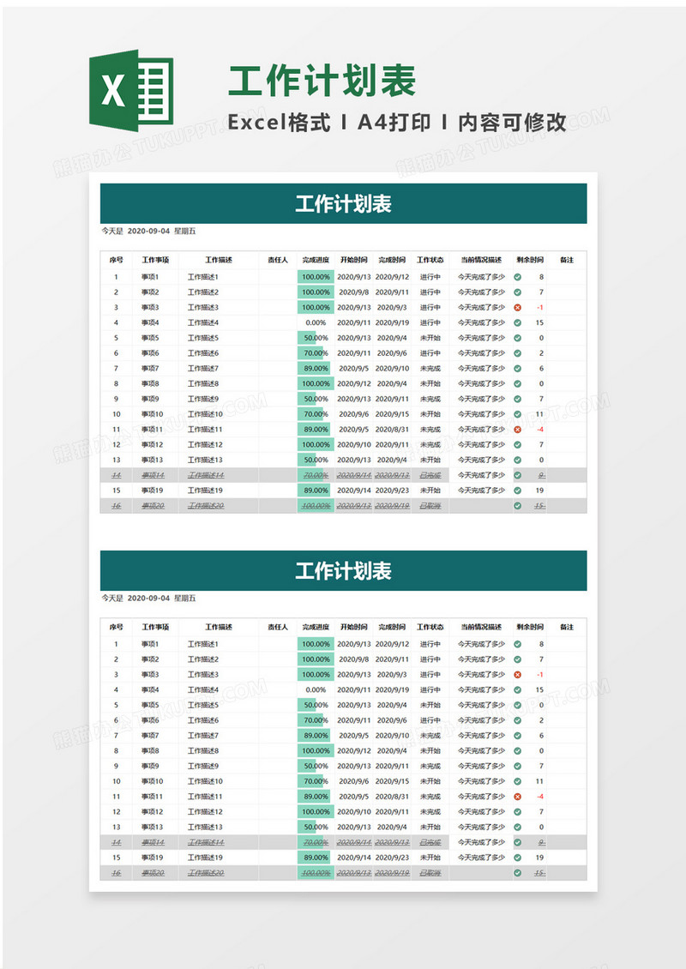Image resolution: width=686 pixels, height=969 pixels.
Task: Click the 序号 column header in upper table
Action: pyautogui.click(x=116, y=260)
